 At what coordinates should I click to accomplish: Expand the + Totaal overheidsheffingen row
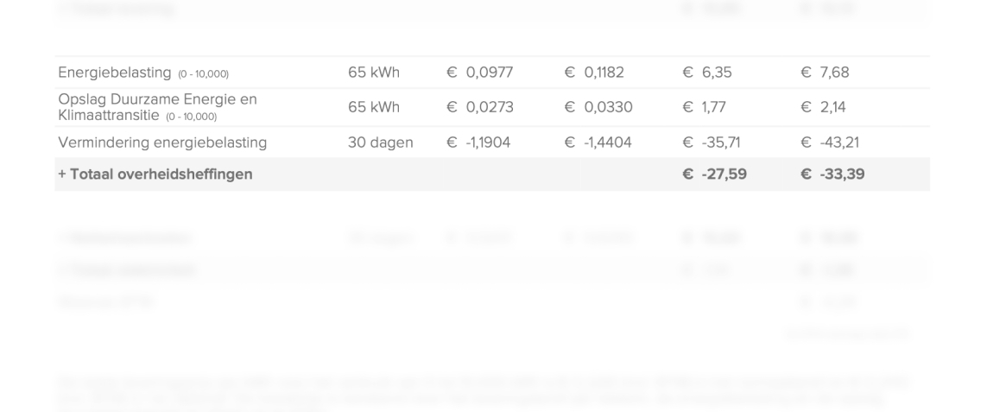click(x=492, y=174)
